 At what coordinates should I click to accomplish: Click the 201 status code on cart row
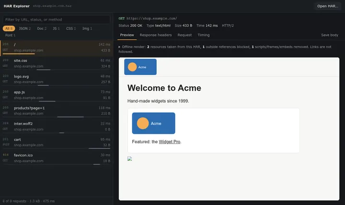(x=5, y=139)
